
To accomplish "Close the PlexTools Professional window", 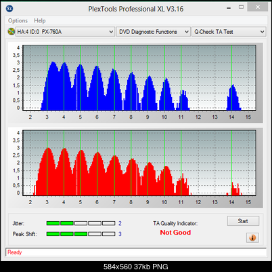I will [x=258, y=7].
